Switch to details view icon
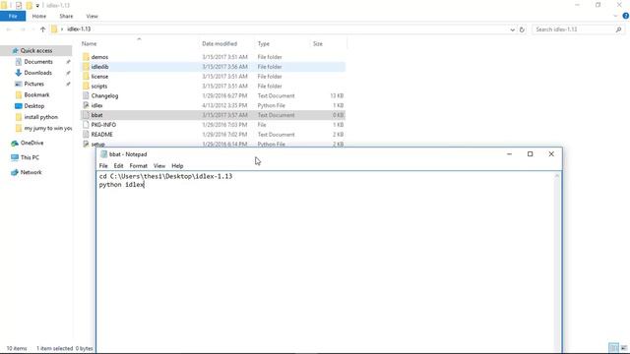Image resolution: width=630 pixels, height=354 pixels. pyautogui.click(x=613, y=347)
